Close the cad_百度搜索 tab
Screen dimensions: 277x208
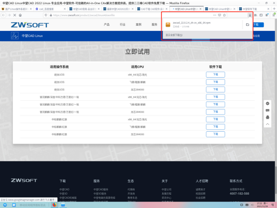[65, 9]
